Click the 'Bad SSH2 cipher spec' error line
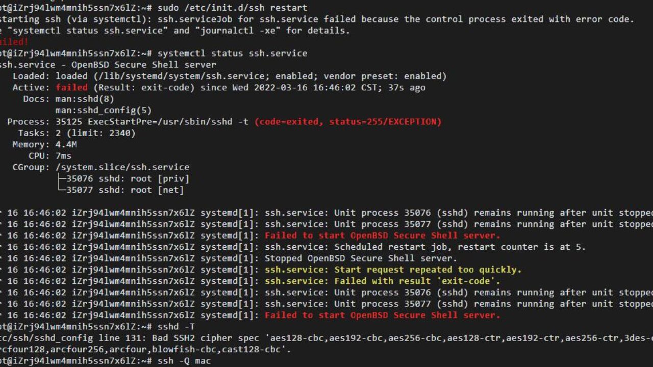Image resolution: width=653 pixels, height=367 pixels. (326, 337)
